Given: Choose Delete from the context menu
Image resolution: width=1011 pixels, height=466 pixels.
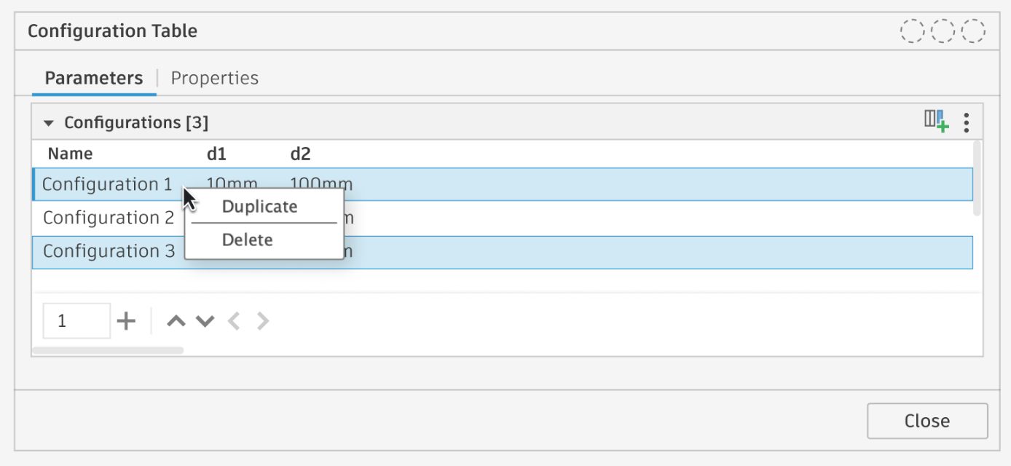Looking at the screenshot, I should [x=247, y=240].
